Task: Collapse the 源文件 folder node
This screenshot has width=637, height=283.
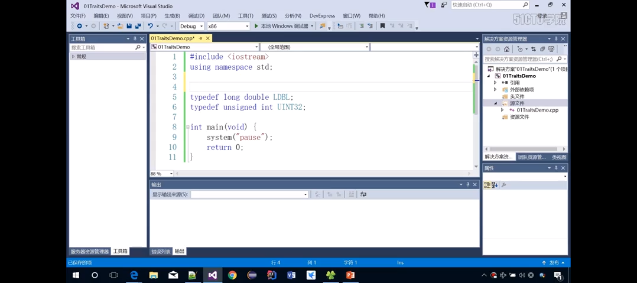Action: 495,103
